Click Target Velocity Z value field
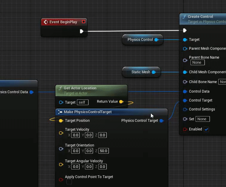Image resolution: width=226 pixels, height=187 pixels. (x=103, y=135)
